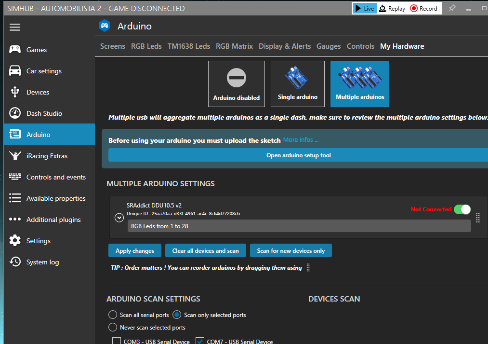Follow the 'More infos ...' link
This screenshot has height=344, width=488.
coord(301,139)
